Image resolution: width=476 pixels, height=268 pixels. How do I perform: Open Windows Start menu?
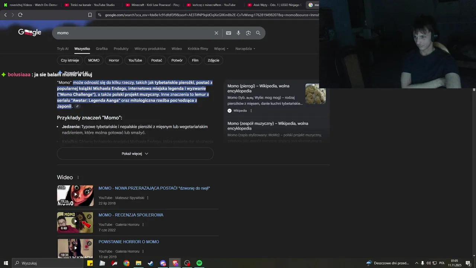coord(6,263)
